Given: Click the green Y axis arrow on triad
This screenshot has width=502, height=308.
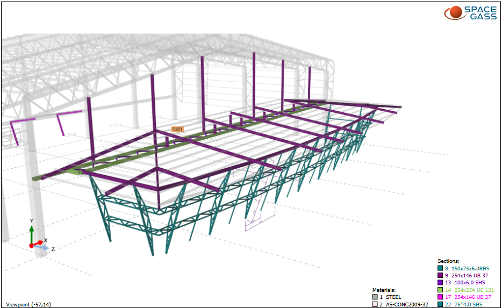Looking at the screenshot, I should click(x=32, y=231).
